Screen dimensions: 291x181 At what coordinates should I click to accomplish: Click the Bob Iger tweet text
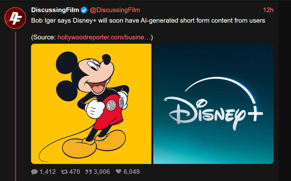pyautogui.click(x=148, y=20)
